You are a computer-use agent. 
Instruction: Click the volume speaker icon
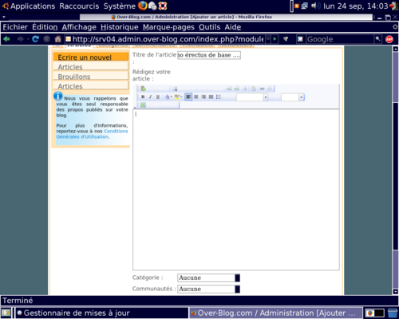pos(315,6)
